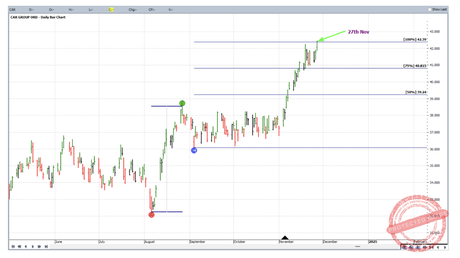Click the [50%] 39.24 level label
Screen dimensions: 460x258
click(416, 92)
